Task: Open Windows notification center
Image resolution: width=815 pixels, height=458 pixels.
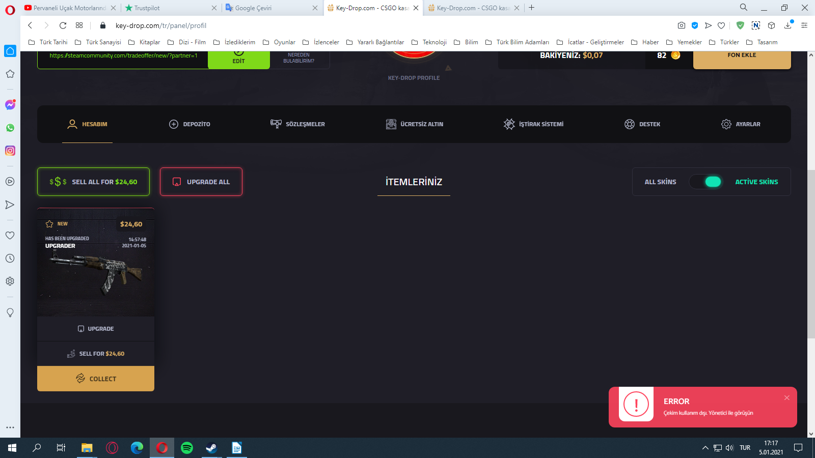Action: click(798, 448)
